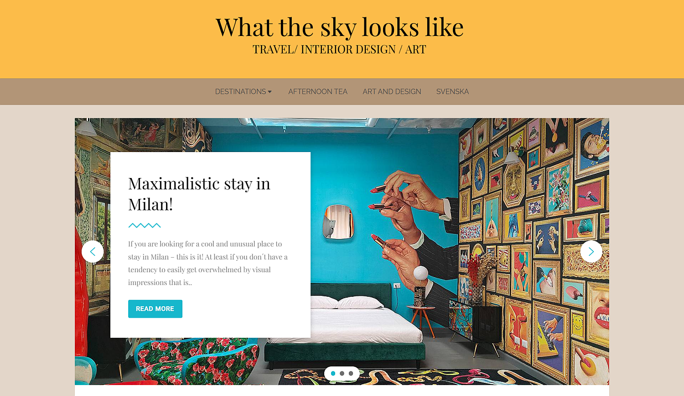Open the AFTERNOON TEA menu item
The width and height of the screenshot is (684, 396).
pyautogui.click(x=318, y=91)
